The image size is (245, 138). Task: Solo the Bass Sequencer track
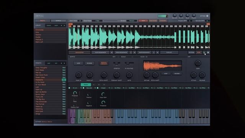pyautogui.click(x=154, y=53)
